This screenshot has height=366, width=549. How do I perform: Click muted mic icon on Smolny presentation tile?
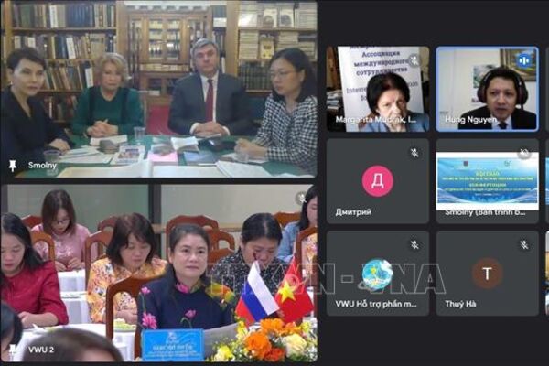pos(524,153)
